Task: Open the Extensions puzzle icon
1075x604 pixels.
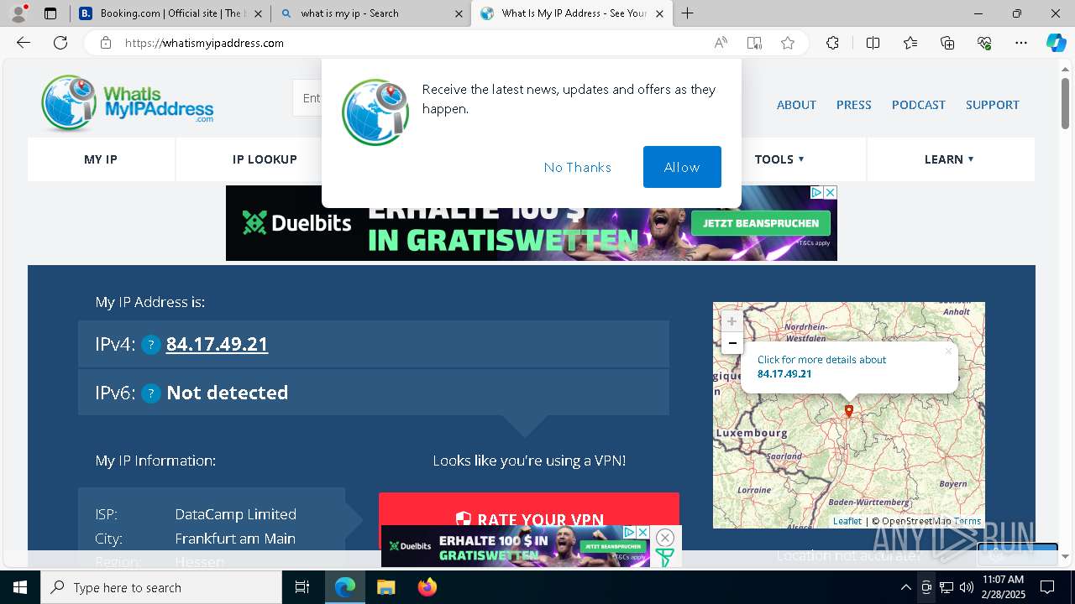Action: coord(832,43)
